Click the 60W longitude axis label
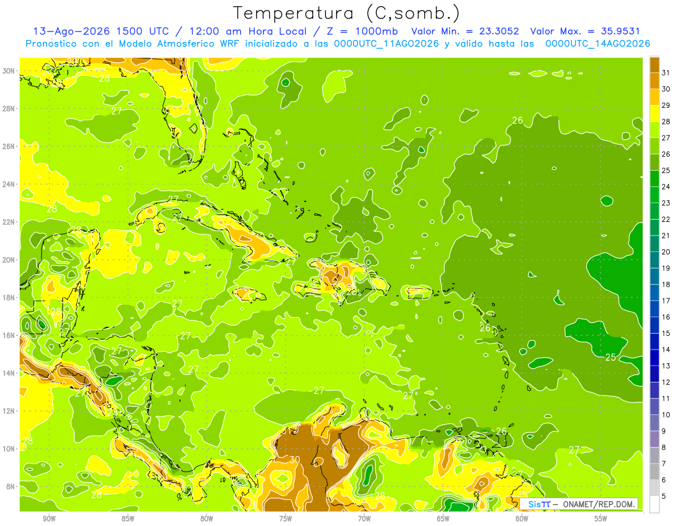This screenshot has height=526, width=681. point(522,519)
